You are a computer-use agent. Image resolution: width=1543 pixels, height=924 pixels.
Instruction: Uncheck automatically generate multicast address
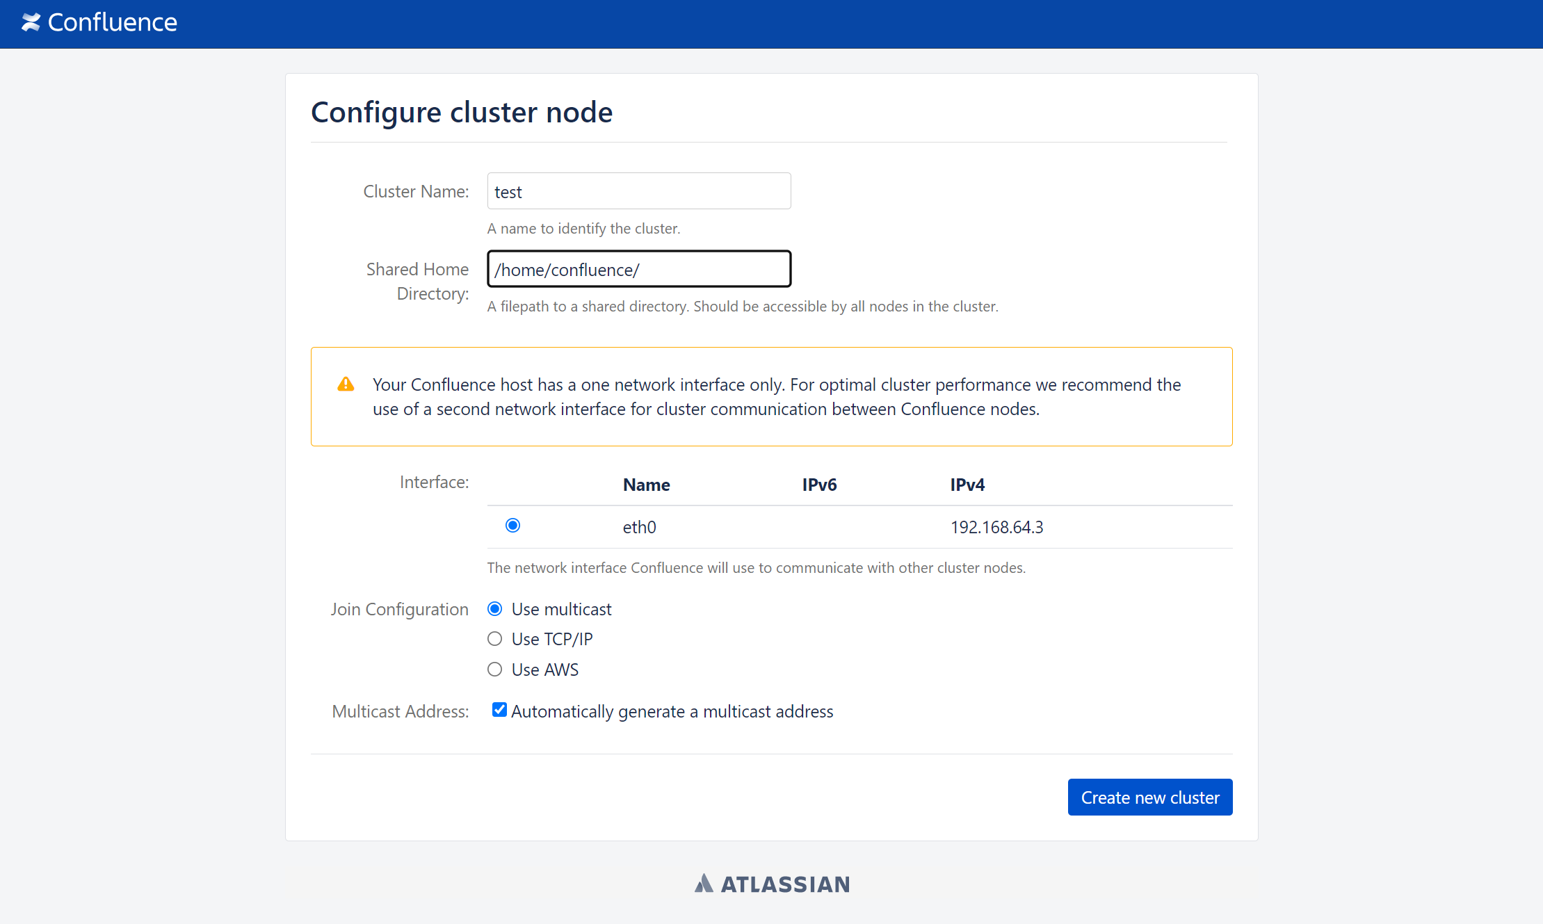click(499, 710)
